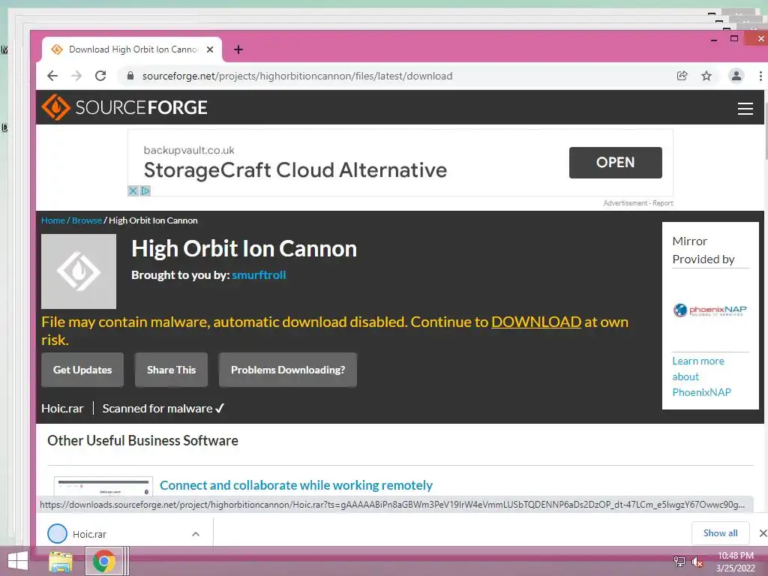This screenshot has width=768, height=576.
Task: Click the Chrome taskbar icon
Action: 103,561
